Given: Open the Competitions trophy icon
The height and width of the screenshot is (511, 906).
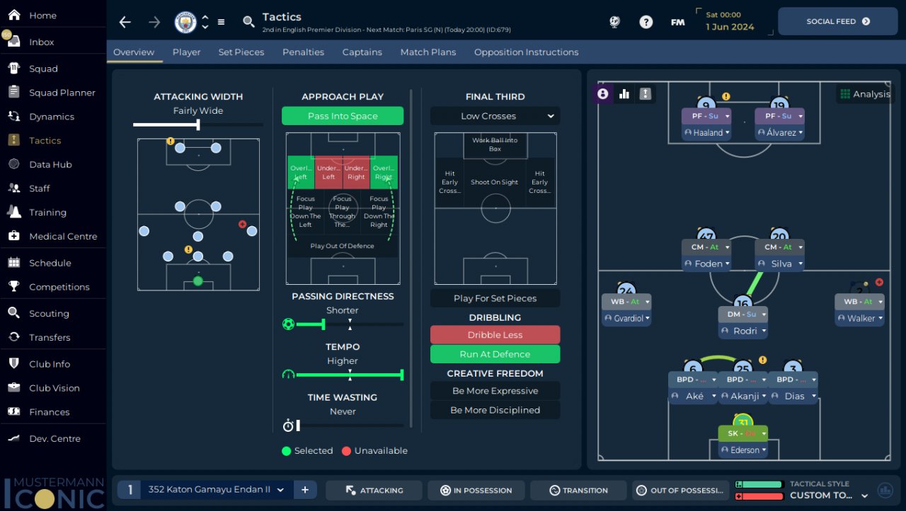Looking at the screenshot, I should (13, 286).
